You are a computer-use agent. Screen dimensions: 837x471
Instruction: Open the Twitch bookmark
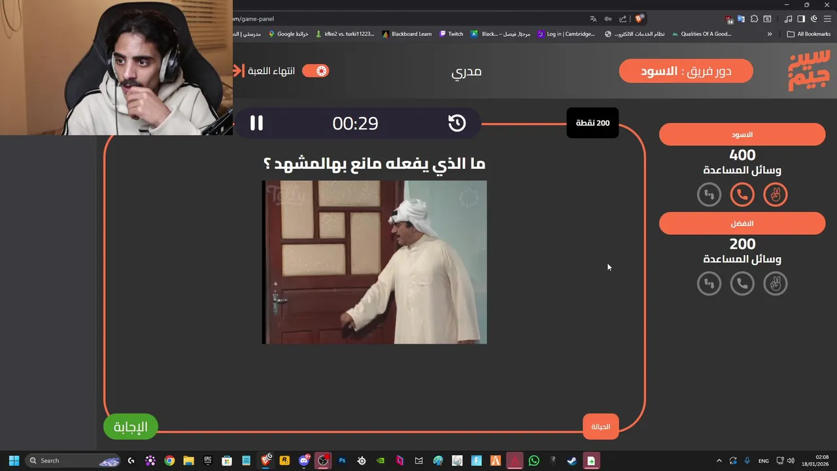tap(451, 34)
